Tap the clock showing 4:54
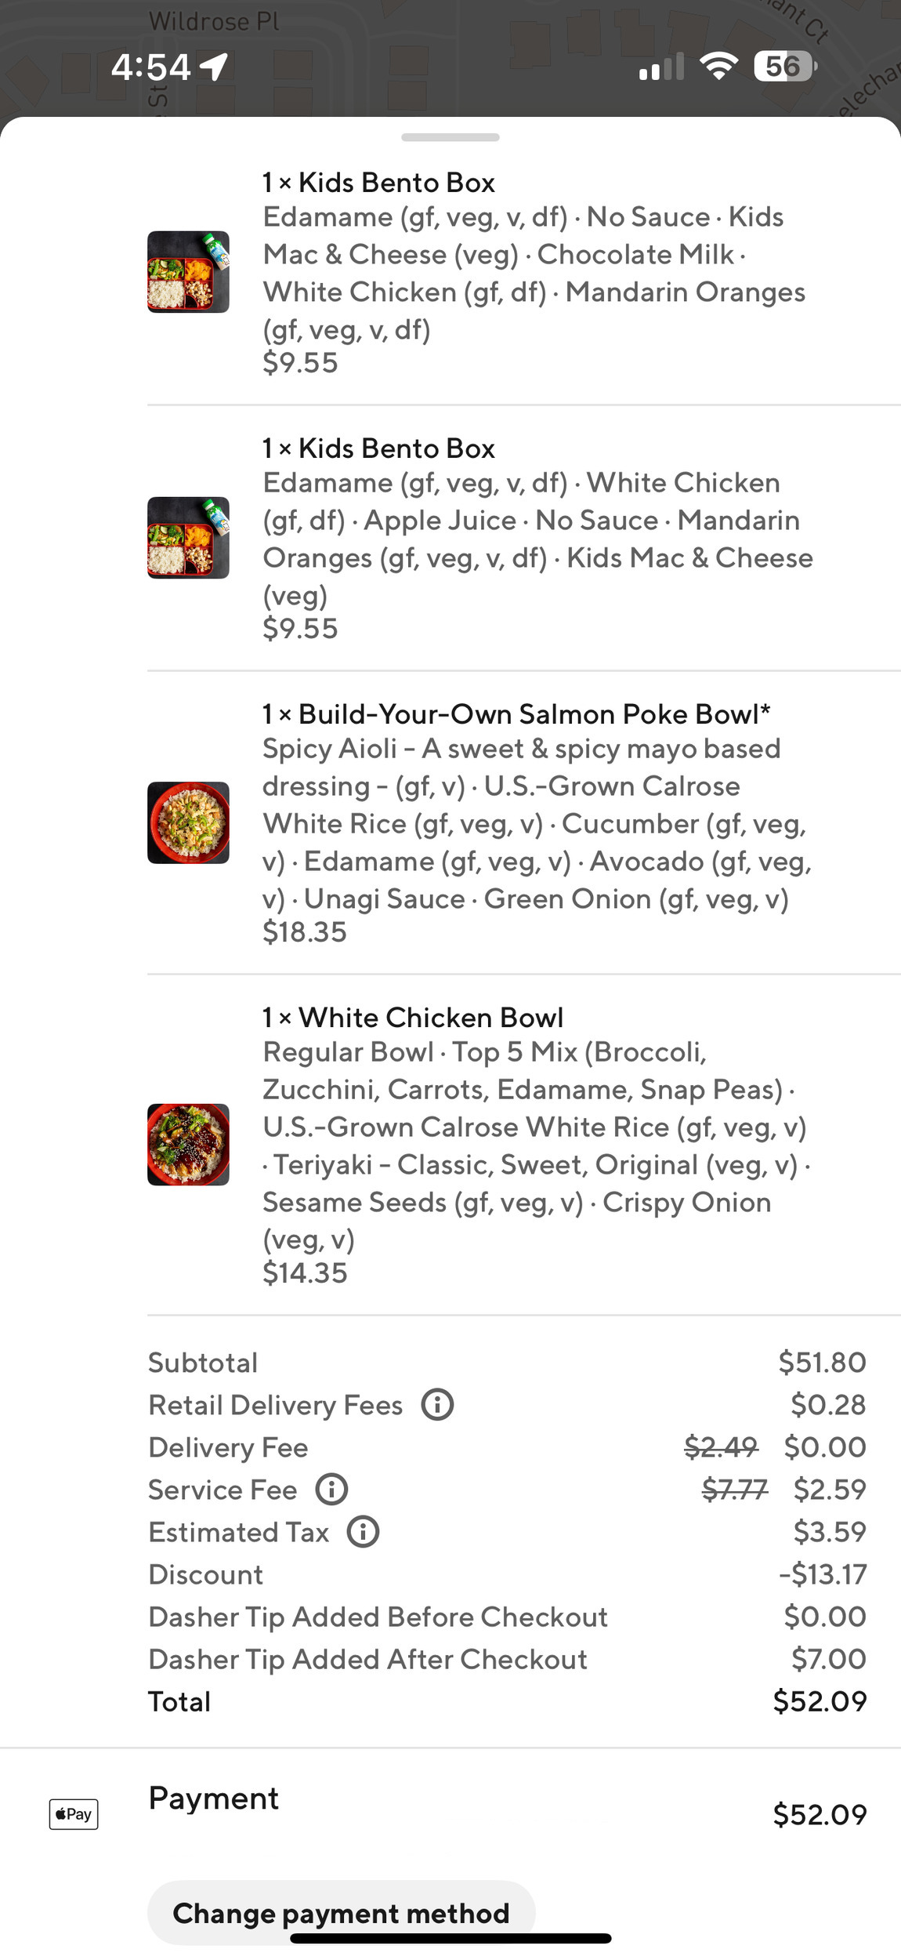 [150, 67]
